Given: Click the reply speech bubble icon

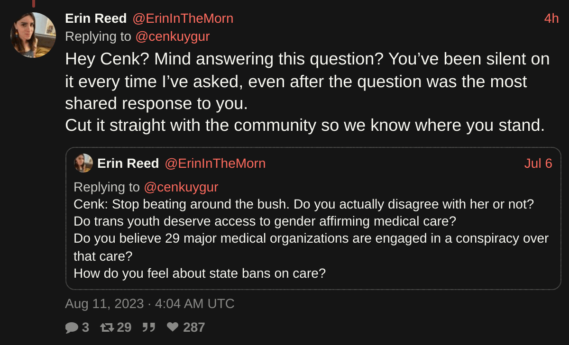Looking at the screenshot, I should click(72, 327).
